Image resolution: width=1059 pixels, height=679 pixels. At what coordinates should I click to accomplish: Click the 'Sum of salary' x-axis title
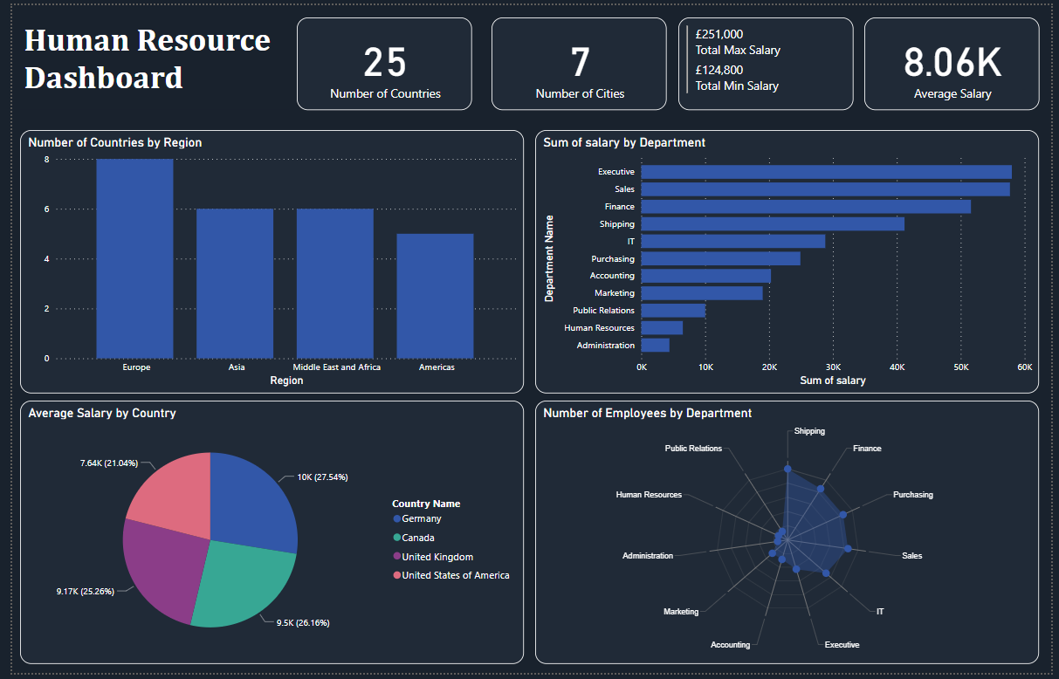833,381
